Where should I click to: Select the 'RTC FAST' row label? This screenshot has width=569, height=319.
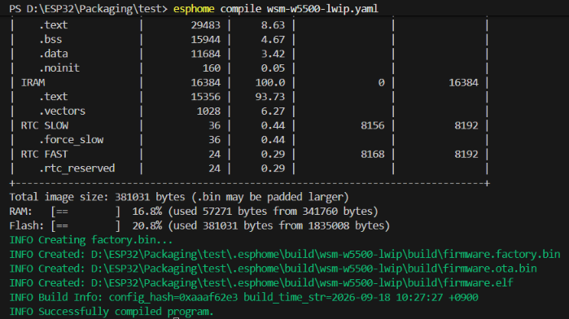(x=44, y=154)
